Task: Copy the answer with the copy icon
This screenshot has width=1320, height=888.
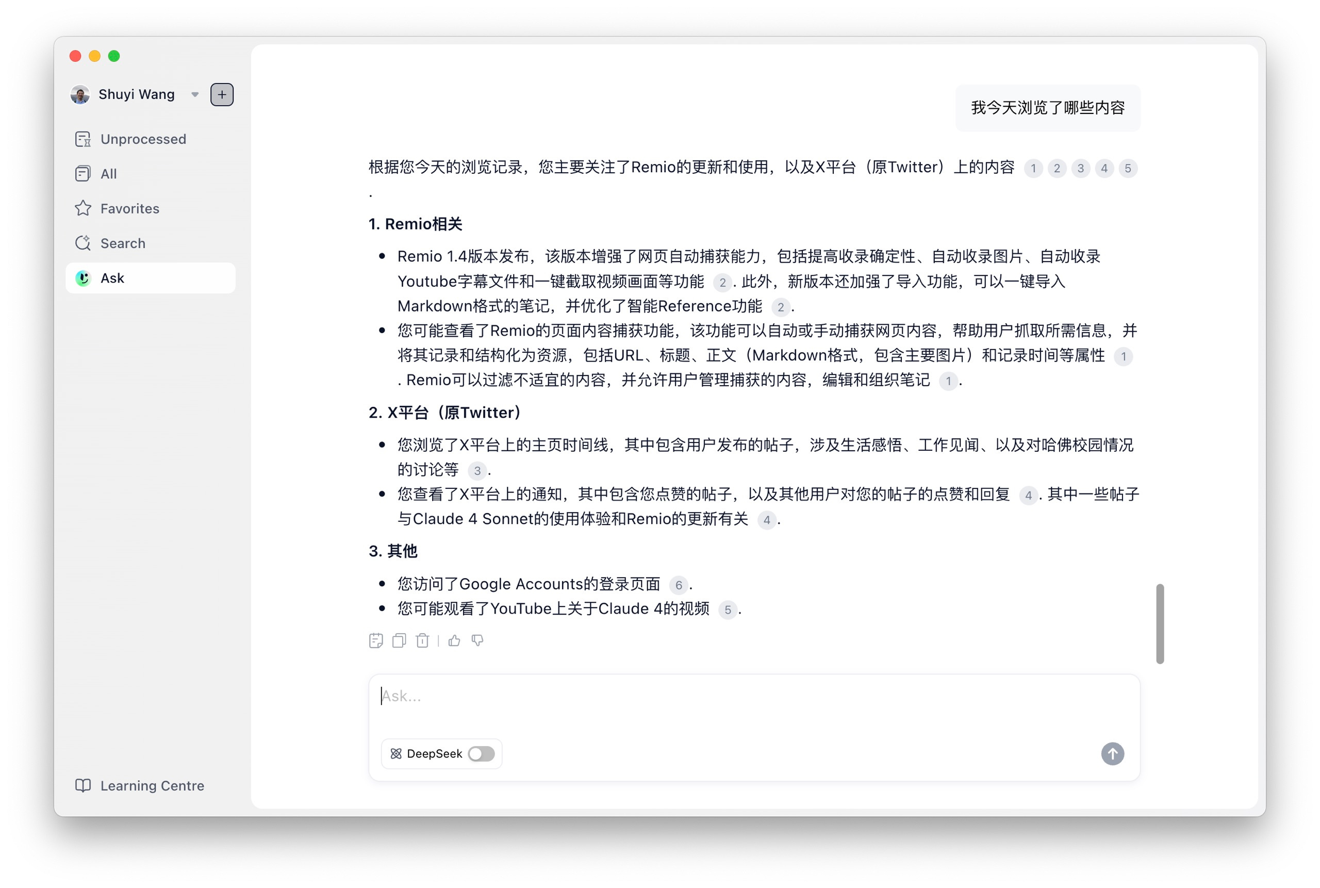Action: click(x=399, y=640)
